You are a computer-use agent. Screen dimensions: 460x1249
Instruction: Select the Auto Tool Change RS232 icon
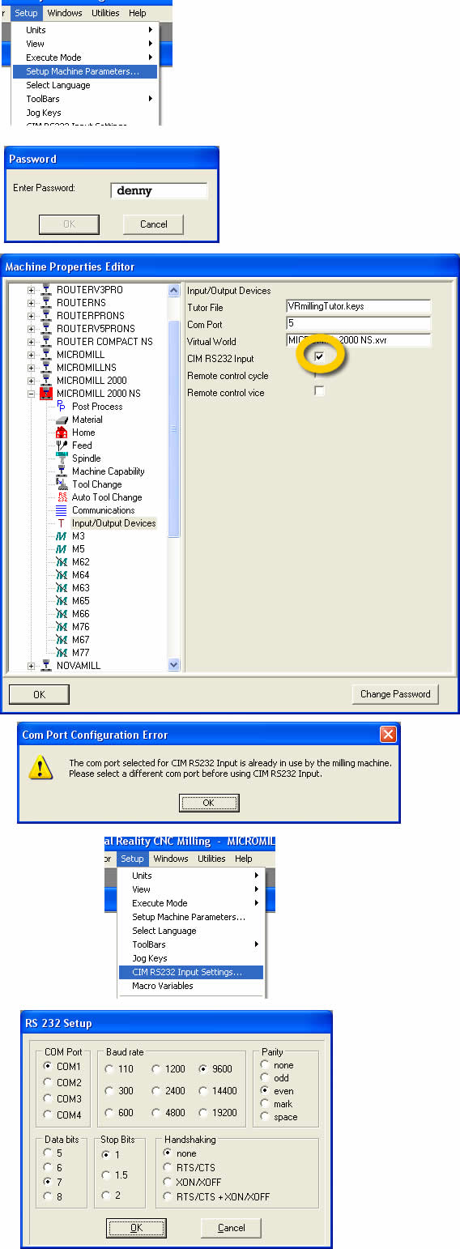(62, 497)
